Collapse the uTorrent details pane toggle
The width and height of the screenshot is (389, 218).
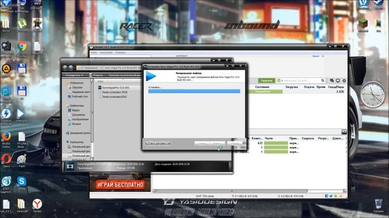click(x=344, y=131)
